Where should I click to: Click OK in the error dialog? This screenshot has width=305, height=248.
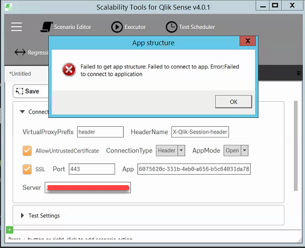pyautogui.click(x=233, y=102)
